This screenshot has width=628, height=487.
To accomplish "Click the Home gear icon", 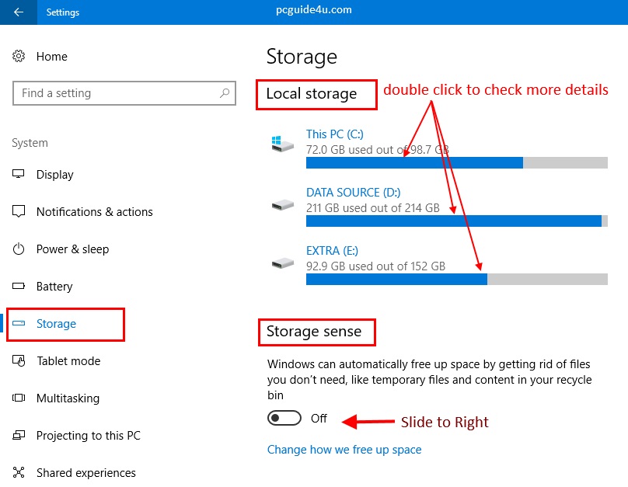I will pyautogui.click(x=19, y=57).
